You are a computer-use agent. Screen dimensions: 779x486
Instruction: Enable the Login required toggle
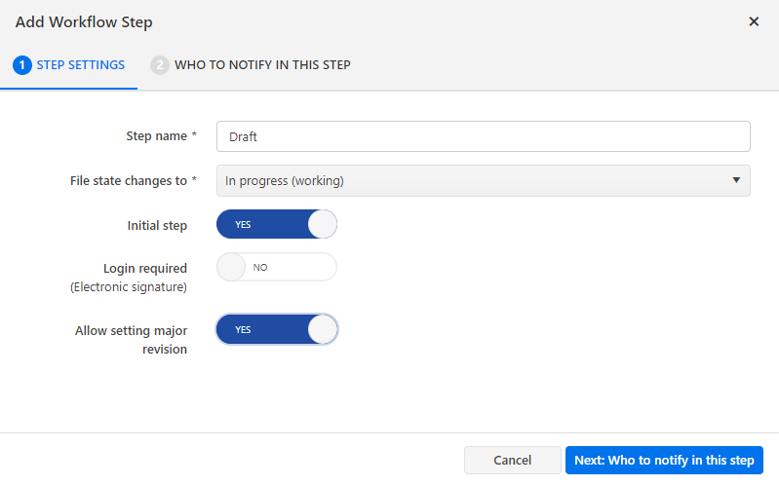point(277,267)
